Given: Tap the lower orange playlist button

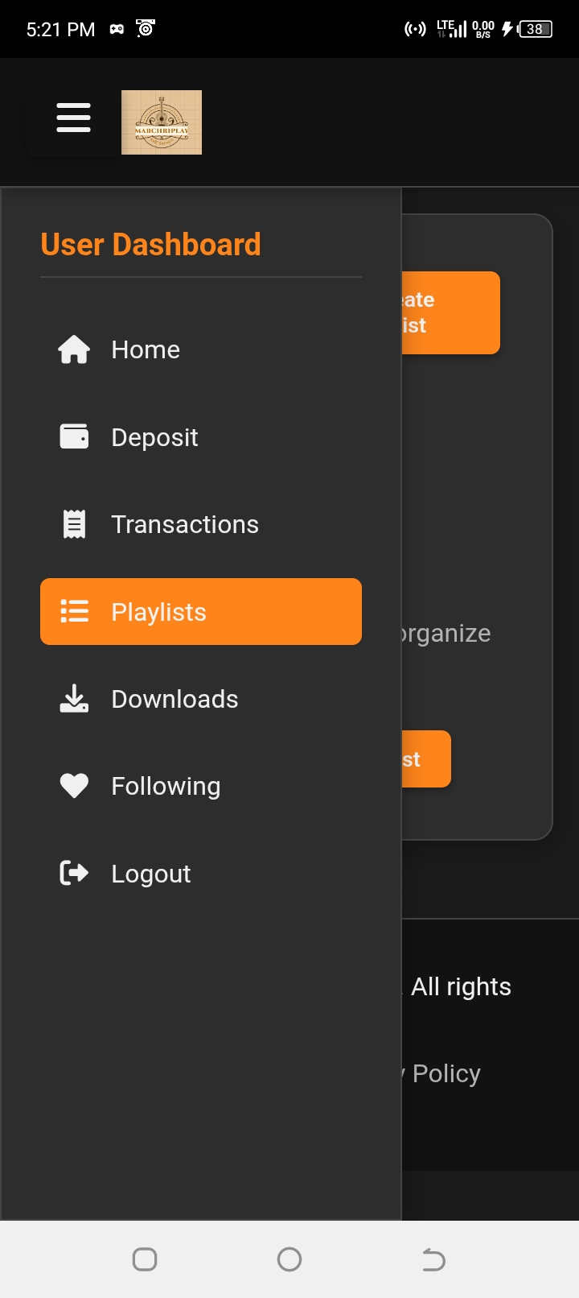Looking at the screenshot, I should 426,759.
